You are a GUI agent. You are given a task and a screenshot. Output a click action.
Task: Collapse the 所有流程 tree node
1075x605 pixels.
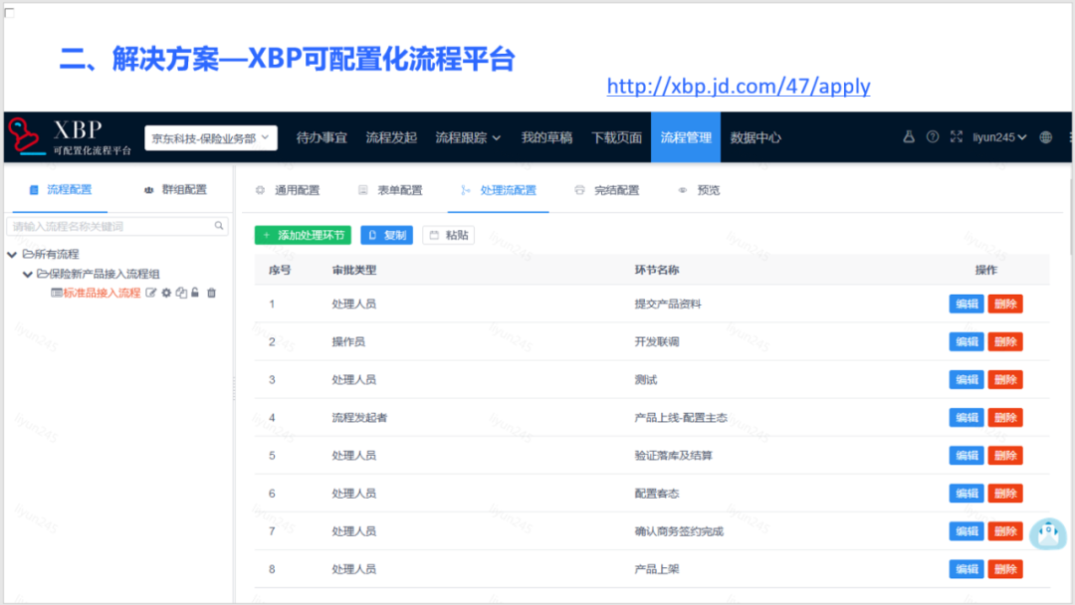pyautogui.click(x=12, y=254)
